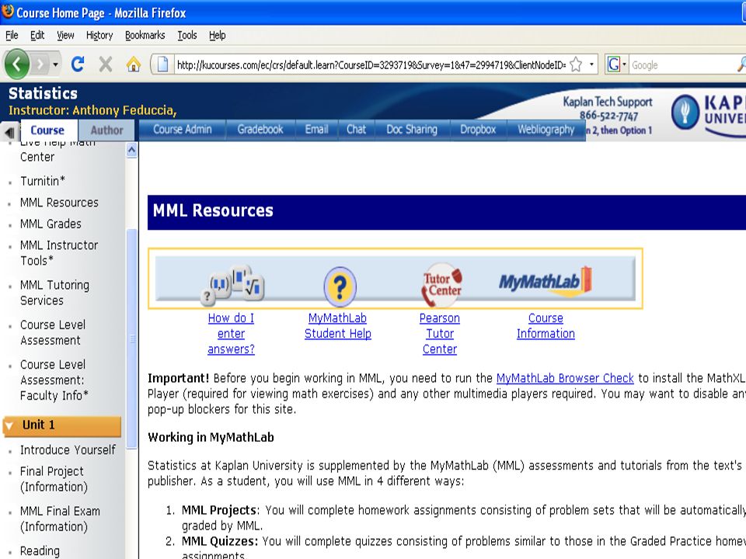The height and width of the screenshot is (559, 746).
Task: Open MML Tutoring Services sidebar item
Action: [x=54, y=293]
